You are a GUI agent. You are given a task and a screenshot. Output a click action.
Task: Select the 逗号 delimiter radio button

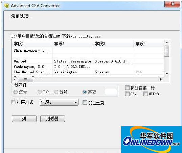tap(16, 92)
